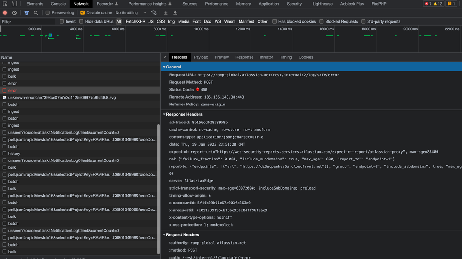Enable Hide data URLs checkbox
462x259 pixels.
click(81, 21)
